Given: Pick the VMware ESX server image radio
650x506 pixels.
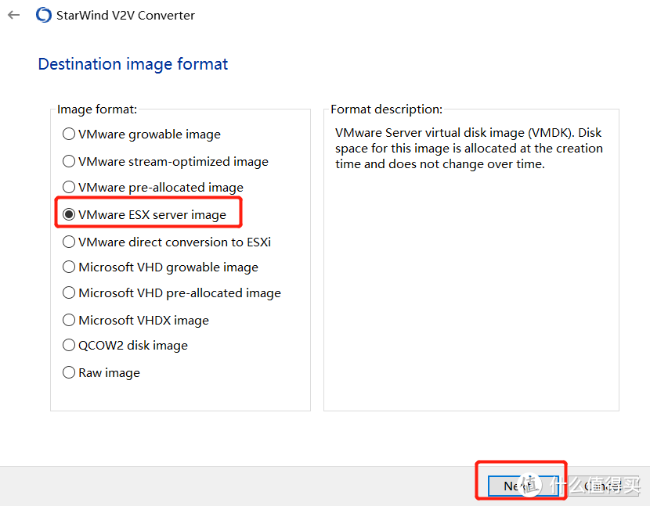Looking at the screenshot, I should click(69, 214).
